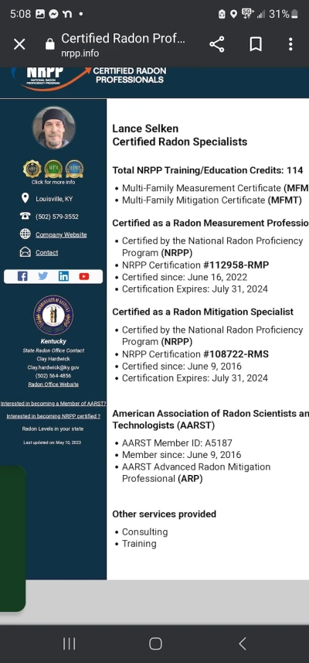The width and height of the screenshot is (309, 663).
Task: Tap the Android recent apps button
Action: [69, 644]
